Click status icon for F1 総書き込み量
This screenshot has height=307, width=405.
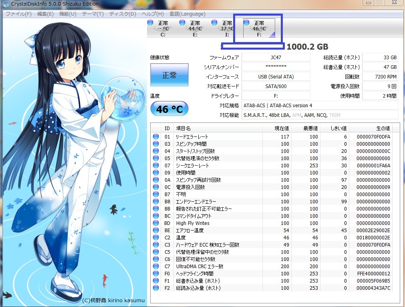pyautogui.click(x=156, y=281)
